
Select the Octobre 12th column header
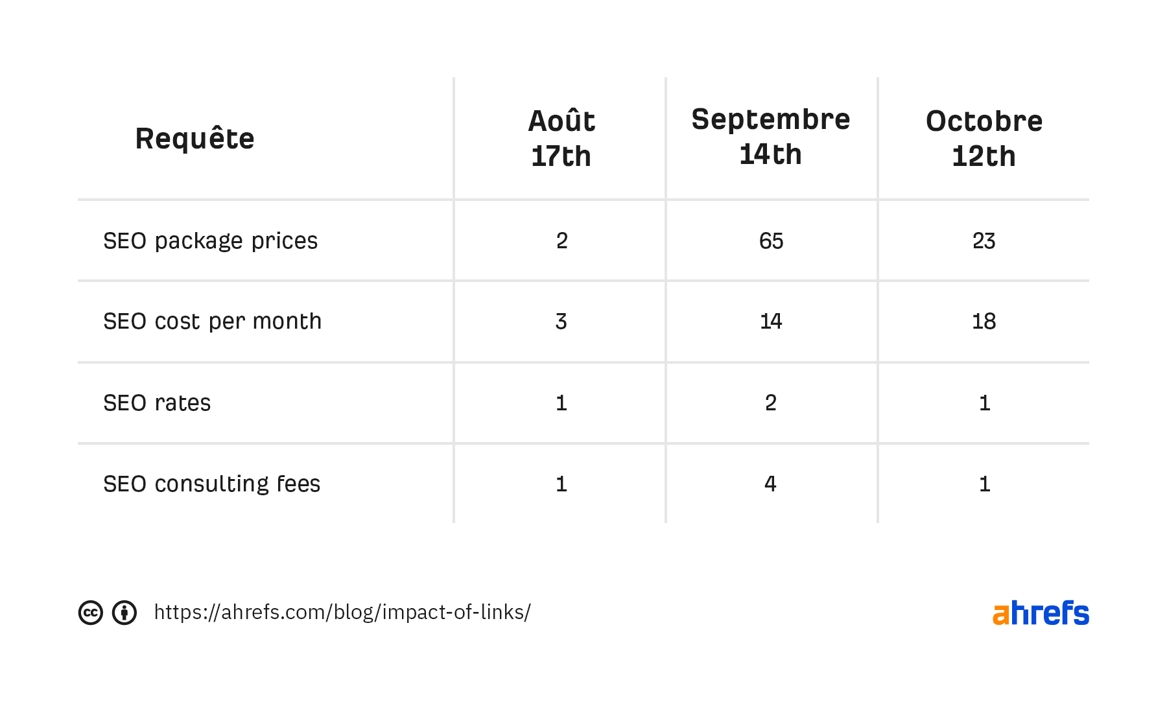pos(984,139)
